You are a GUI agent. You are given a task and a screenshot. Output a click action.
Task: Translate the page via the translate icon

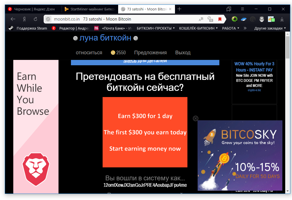coord(201,19)
